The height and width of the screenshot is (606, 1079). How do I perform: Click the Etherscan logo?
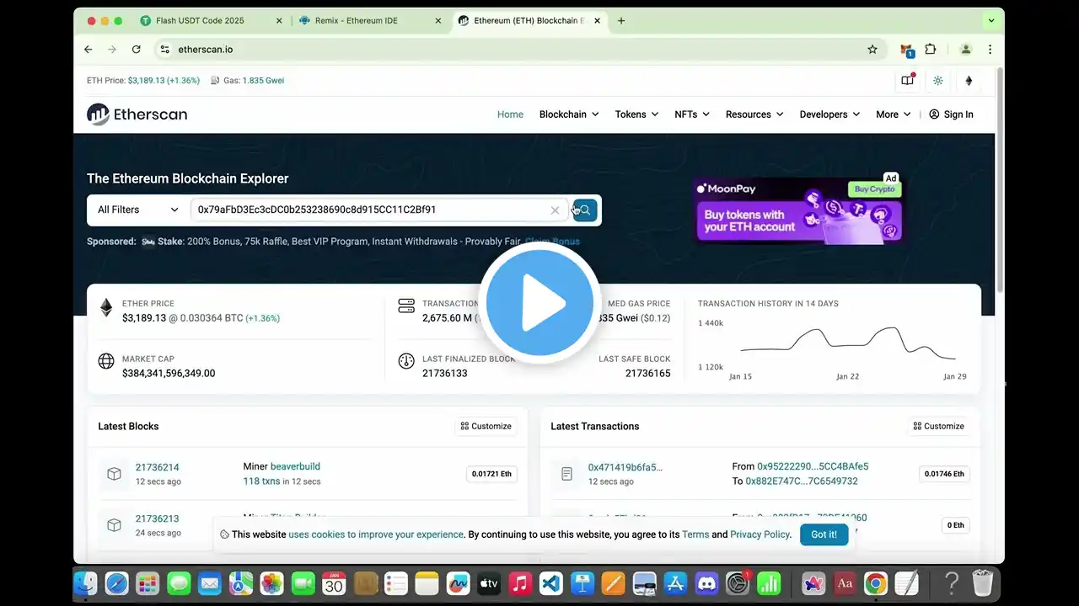(x=137, y=114)
